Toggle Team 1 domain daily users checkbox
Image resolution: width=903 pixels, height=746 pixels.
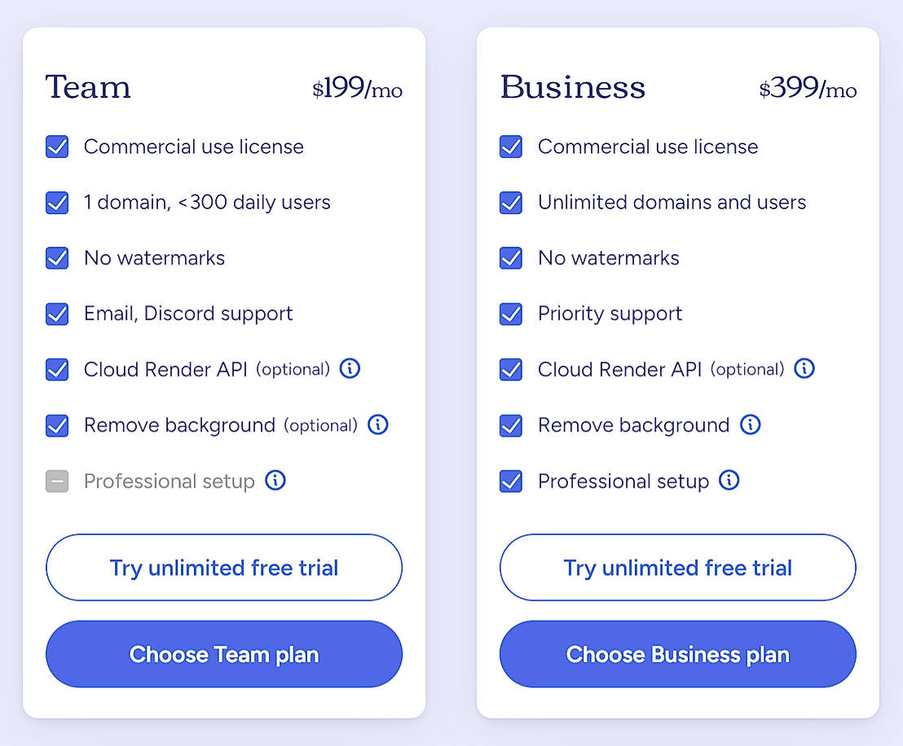point(57,203)
